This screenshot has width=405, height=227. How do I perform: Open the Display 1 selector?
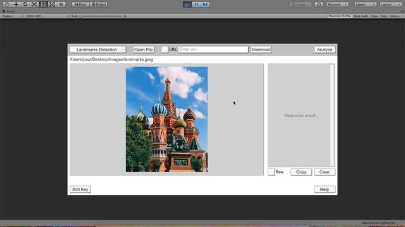(13, 16)
